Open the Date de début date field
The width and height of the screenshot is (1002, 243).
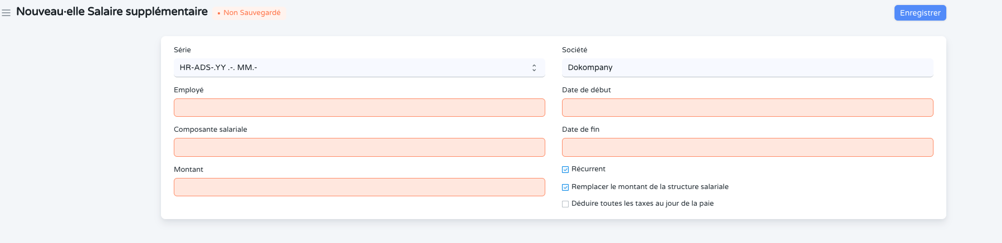[746, 108]
